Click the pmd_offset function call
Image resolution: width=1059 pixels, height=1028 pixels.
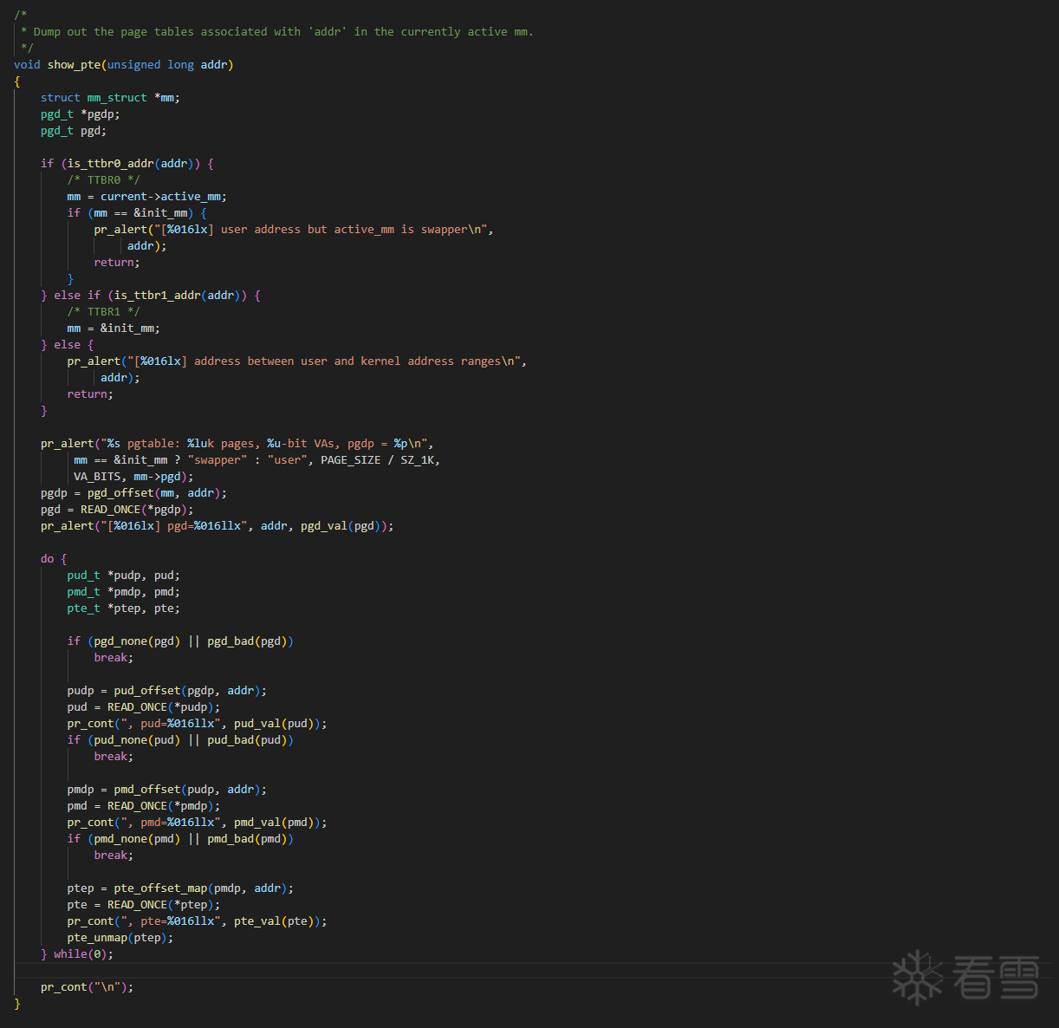146,790
